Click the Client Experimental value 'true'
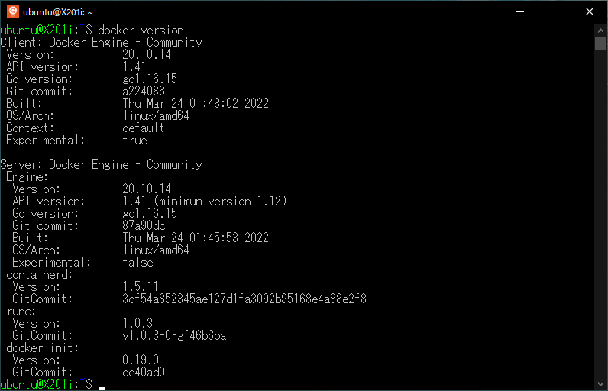 coord(134,140)
